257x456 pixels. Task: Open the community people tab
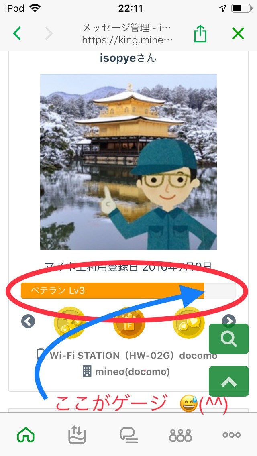pyautogui.click(x=180, y=436)
